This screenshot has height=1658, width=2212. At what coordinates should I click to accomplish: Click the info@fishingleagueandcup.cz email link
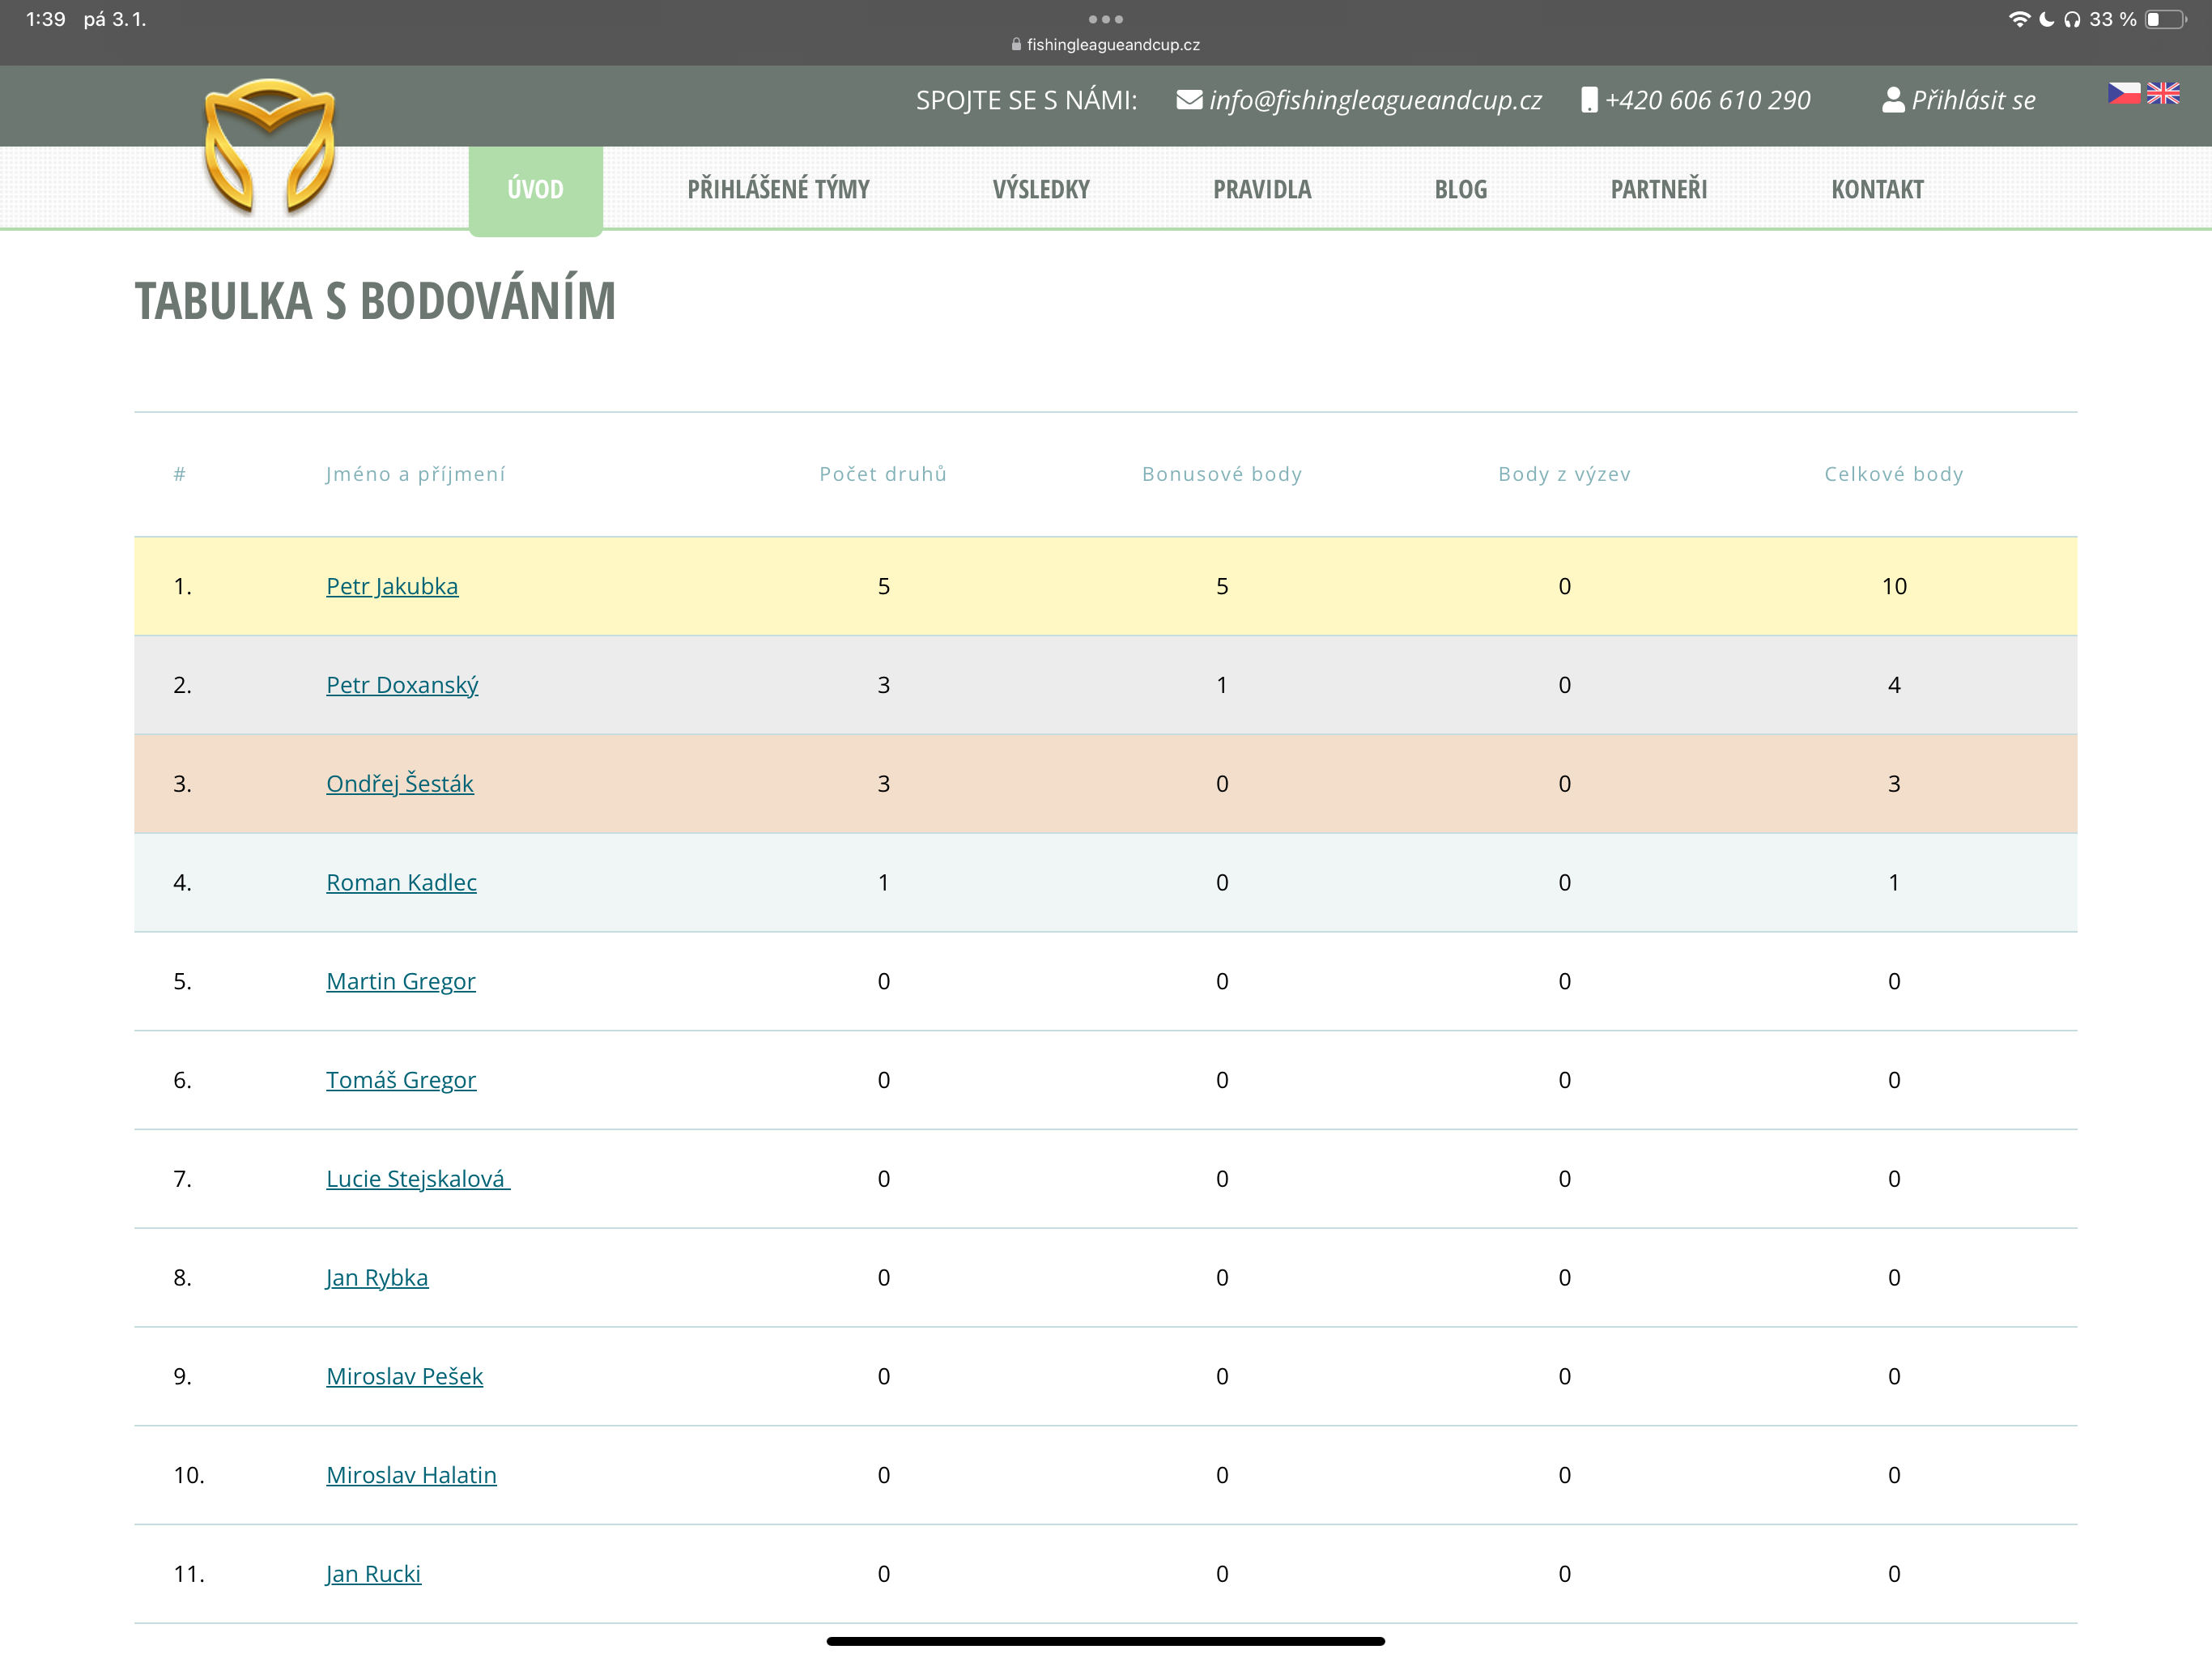pos(1375,100)
